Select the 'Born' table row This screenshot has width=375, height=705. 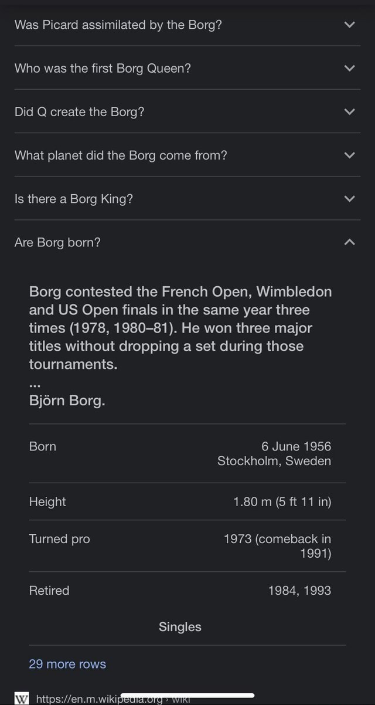click(187, 453)
